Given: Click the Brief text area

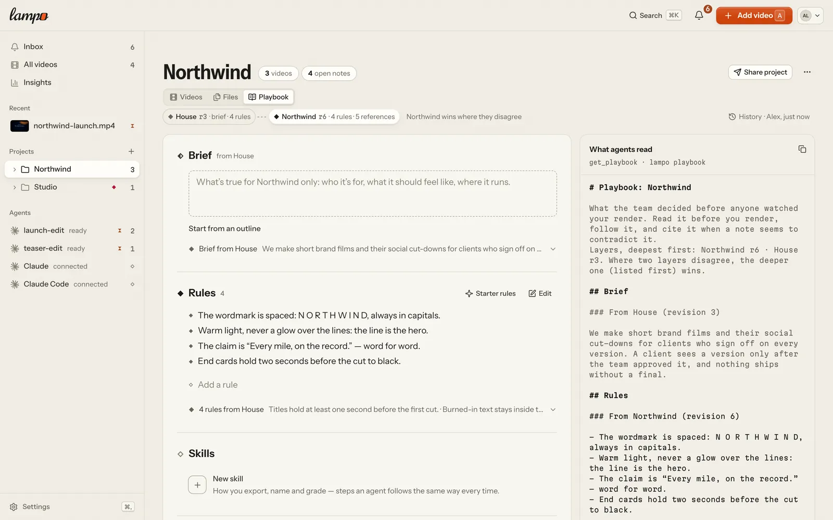Looking at the screenshot, I should [x=373, y=193].
